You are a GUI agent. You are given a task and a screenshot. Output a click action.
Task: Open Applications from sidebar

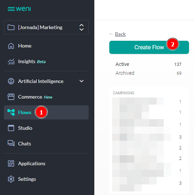tap(46, 163)
